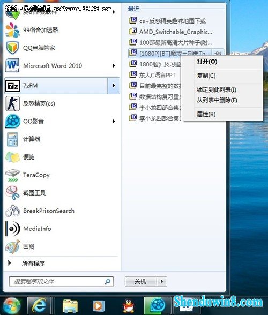Expand 腾讯下载软件 submenu arrow at the top
This screenshot has height=315, width=268.
114,12
